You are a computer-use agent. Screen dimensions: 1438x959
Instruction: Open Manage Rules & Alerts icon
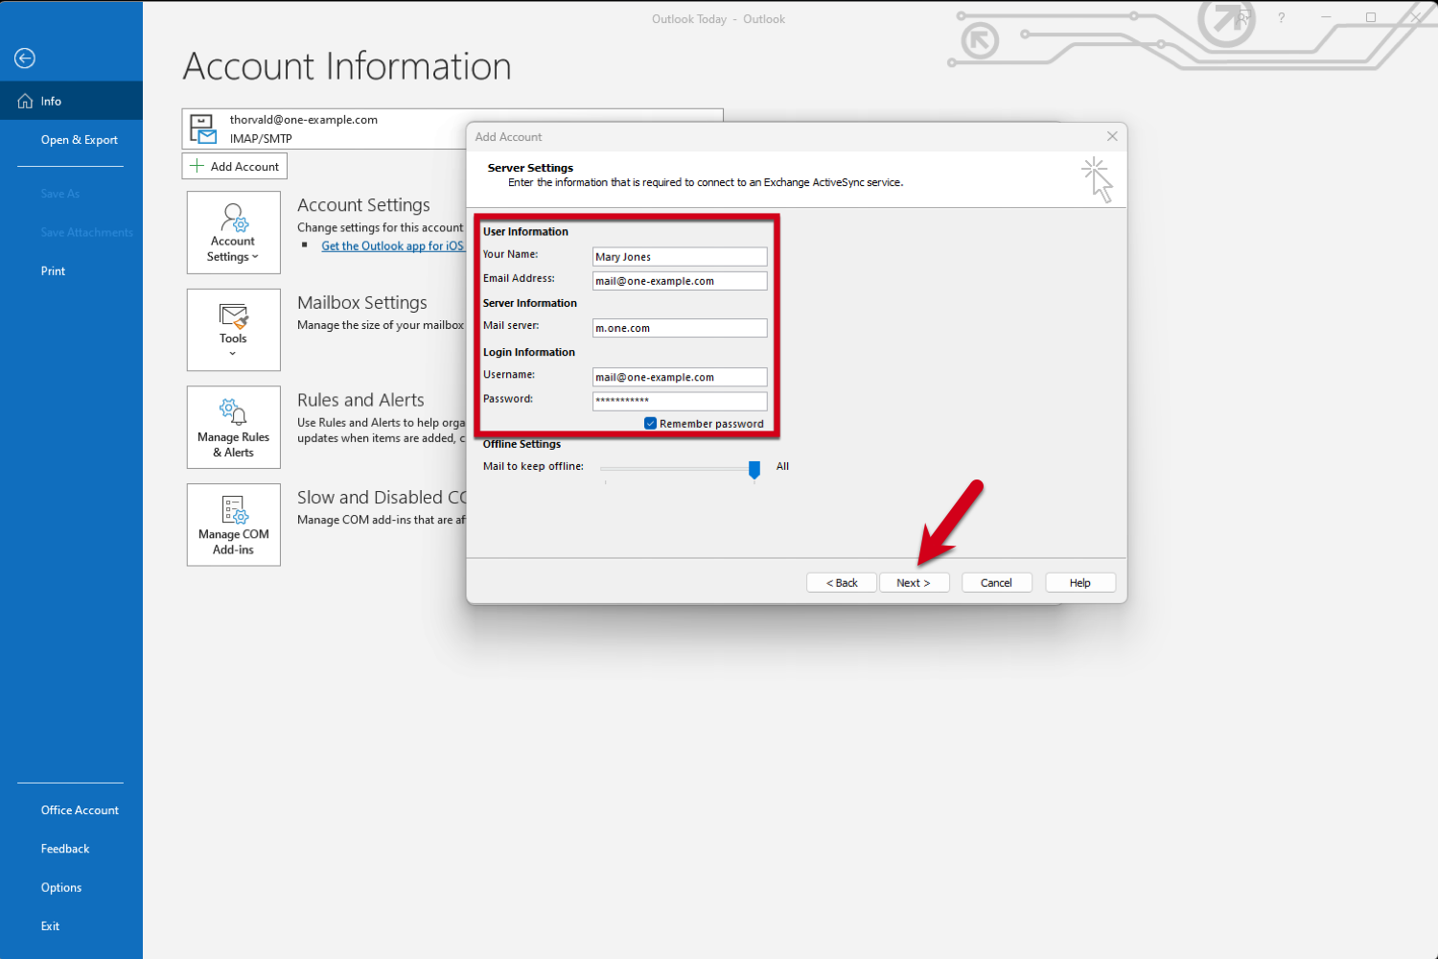[x=234, y=411]
